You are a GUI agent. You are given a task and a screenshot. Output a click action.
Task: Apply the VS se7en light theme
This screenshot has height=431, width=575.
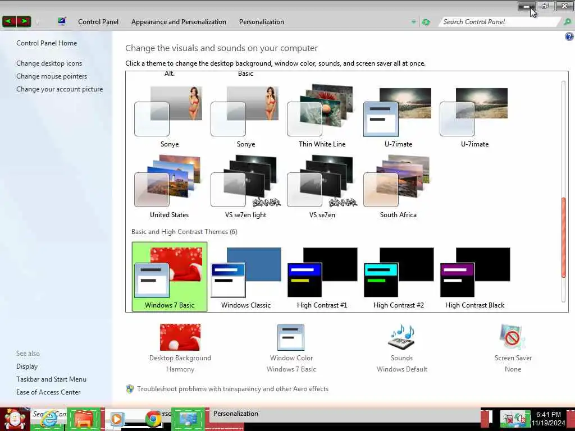(246, 187)
